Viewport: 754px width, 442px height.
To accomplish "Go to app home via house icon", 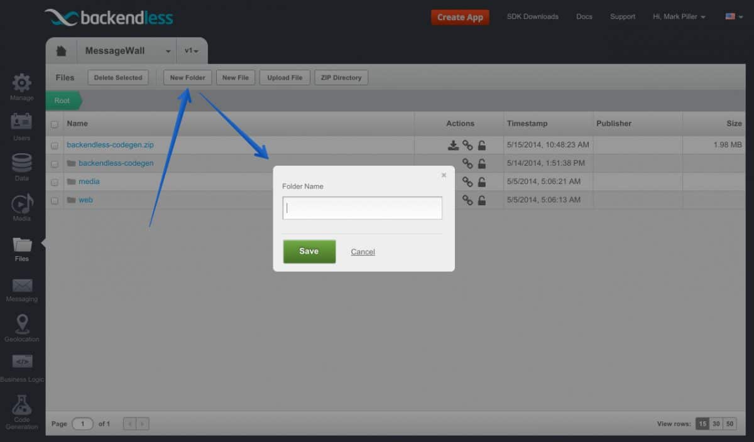I will (61, 51).
